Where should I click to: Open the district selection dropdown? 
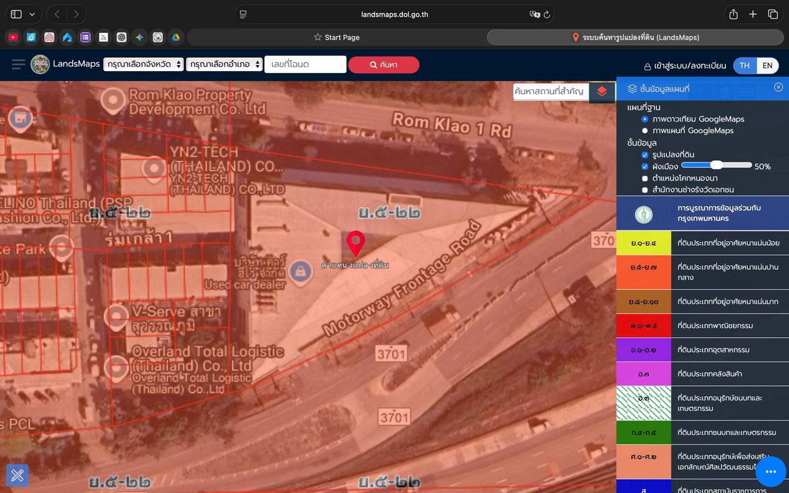point(224,64)
